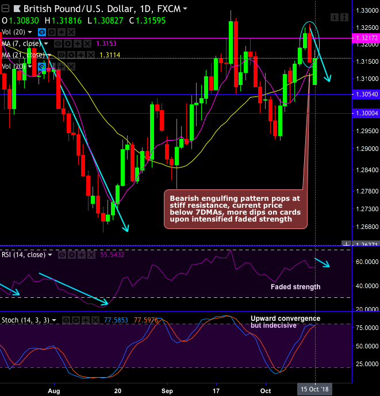
Task: Open settings gear for MA (7, close)
Action: pyautogui.click(x=68, y=44)
